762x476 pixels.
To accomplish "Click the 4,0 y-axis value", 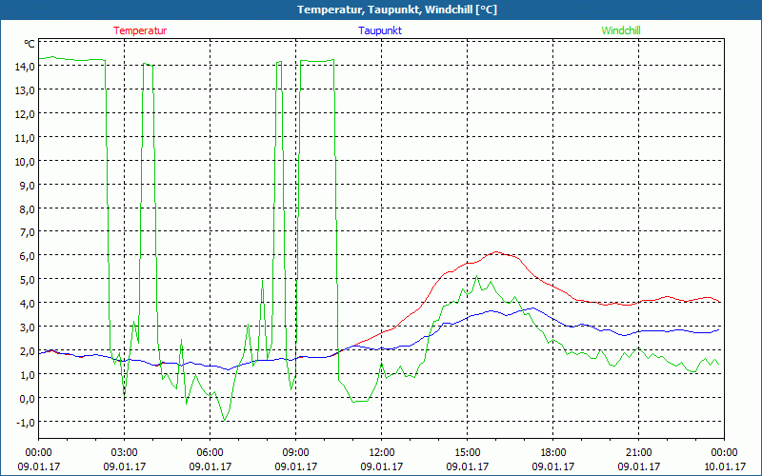I will pyautogui.click(x=28, y=304).
